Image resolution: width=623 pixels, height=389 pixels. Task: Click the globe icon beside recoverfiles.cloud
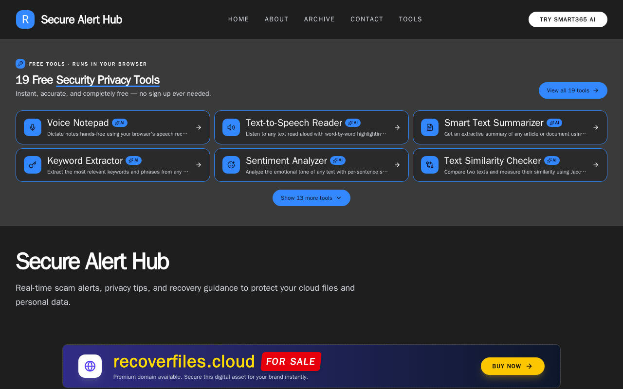click(x=90, y=366)
